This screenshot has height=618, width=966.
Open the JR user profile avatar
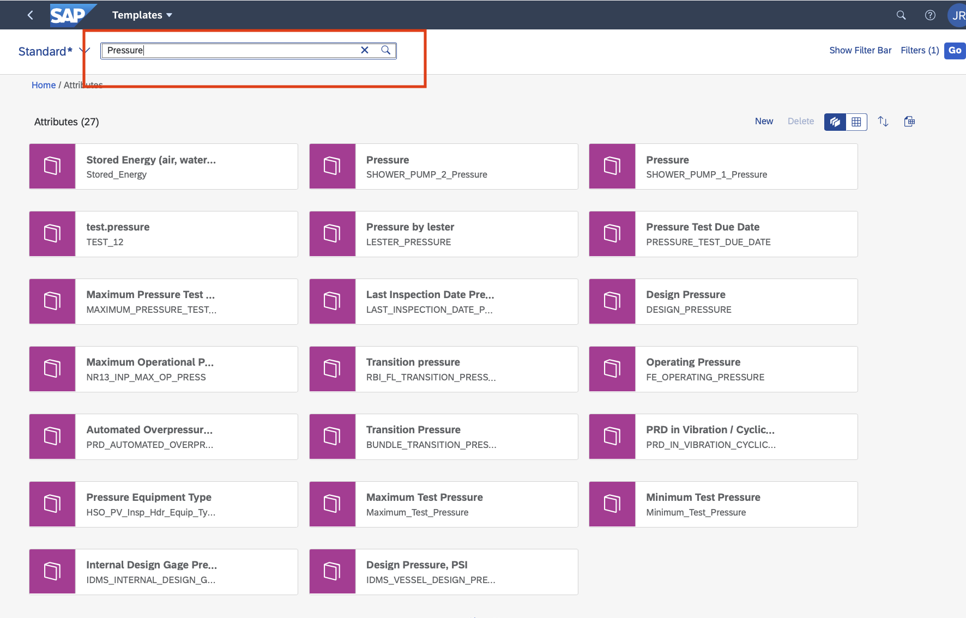tap(957, 15)
